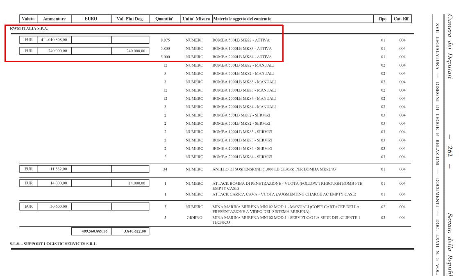
Task: Click the 'GIORNO' unit of measure
Action: pyautogui.click(x=194, y=218)
